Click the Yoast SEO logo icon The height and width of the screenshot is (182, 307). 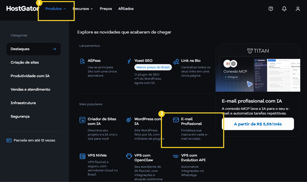click(129, 61)
